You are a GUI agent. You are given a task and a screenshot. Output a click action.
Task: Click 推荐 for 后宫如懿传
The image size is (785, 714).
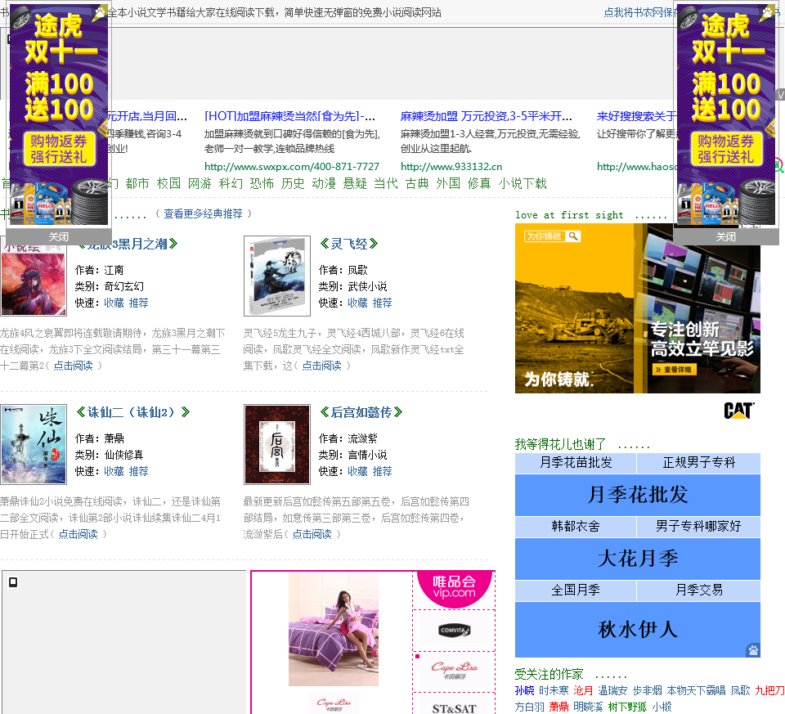coord(382,471)
